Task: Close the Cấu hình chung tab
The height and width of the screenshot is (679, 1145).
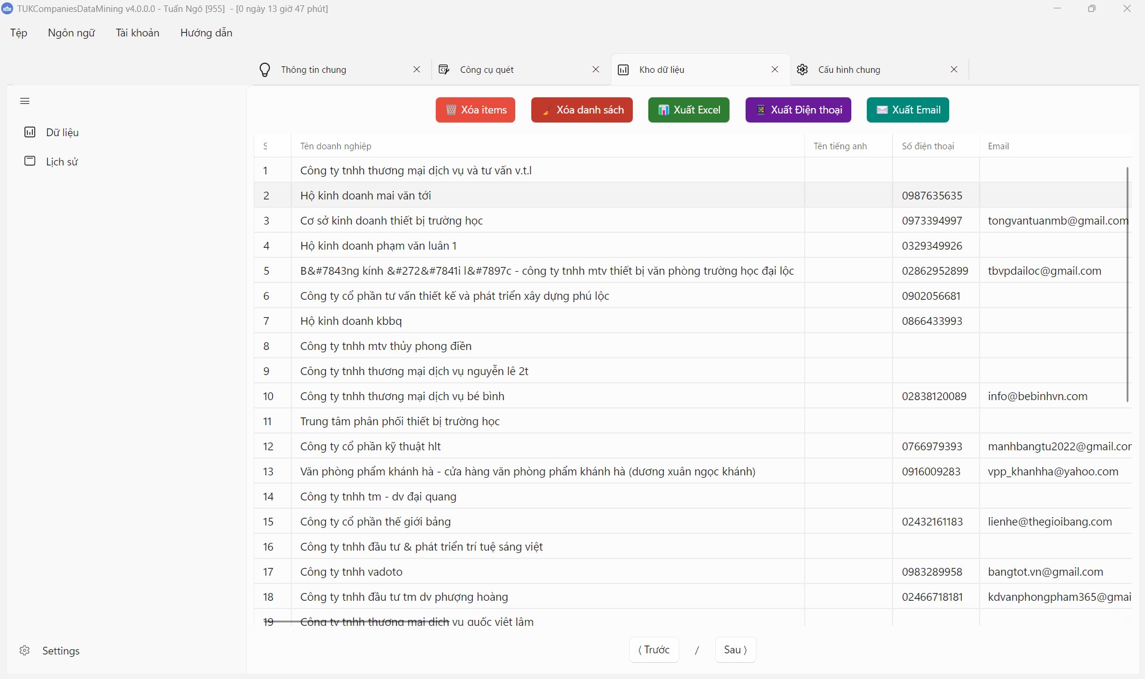Action: click(954, 70)
